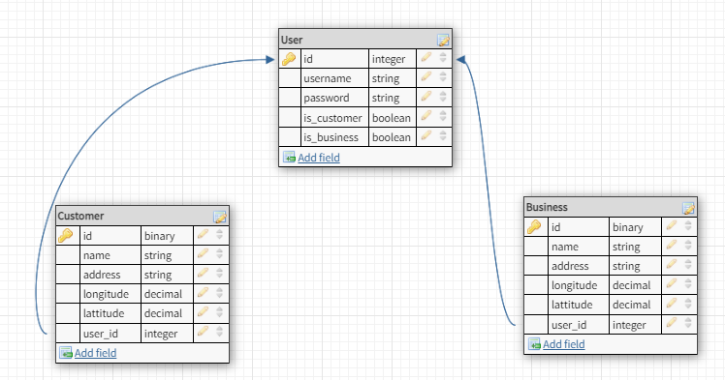Click Add field link in User table

pyautogui.click(x=319, y=158)
